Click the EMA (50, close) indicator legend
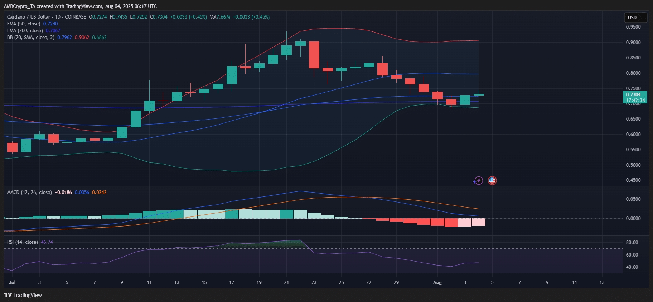The width and height of the screenshot is (653, 302). click(24, 24)
